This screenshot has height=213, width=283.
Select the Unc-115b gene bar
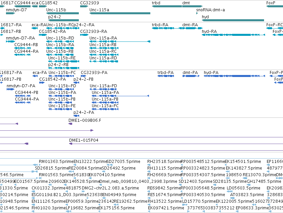pos(63,13)
